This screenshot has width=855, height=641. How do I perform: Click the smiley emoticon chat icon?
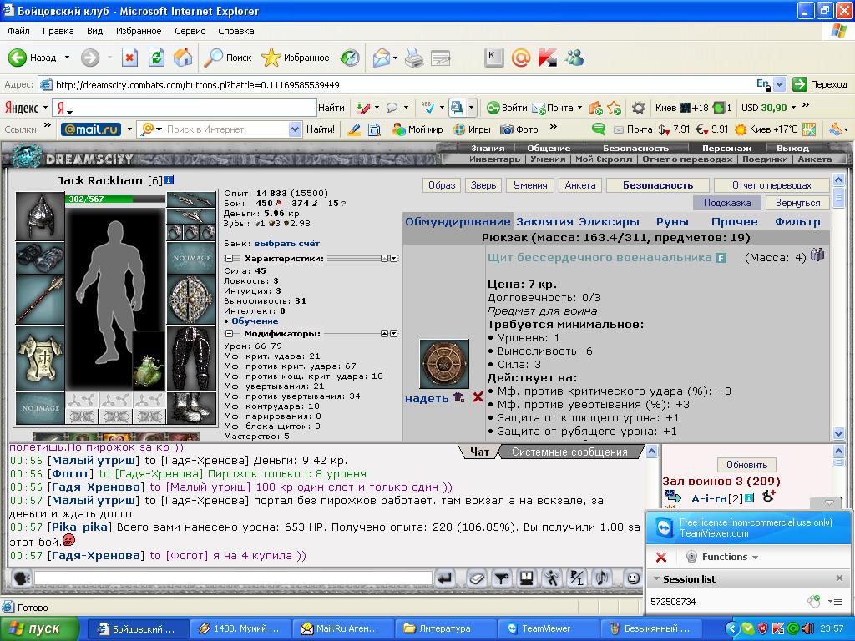(633, 578)
